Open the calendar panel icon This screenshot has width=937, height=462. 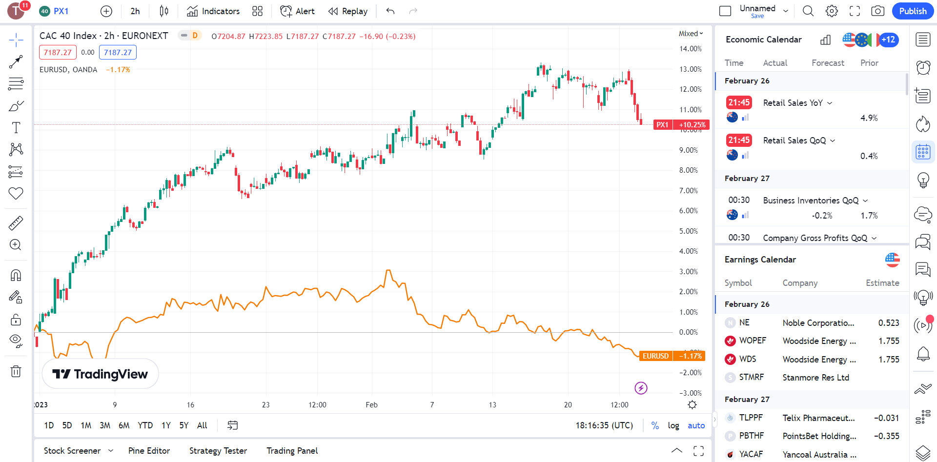point(923,152)
